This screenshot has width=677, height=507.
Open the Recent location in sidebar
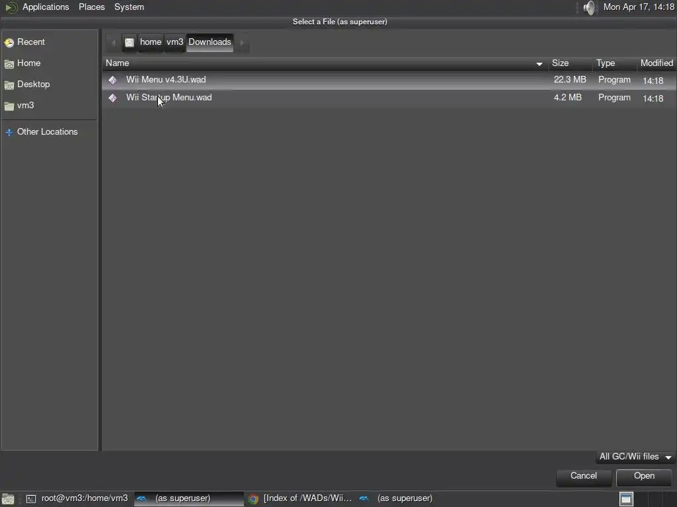click(x=49, y=42)
